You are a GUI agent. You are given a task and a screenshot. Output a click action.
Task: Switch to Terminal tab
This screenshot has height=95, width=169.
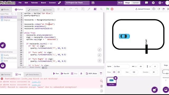point(6,74)
